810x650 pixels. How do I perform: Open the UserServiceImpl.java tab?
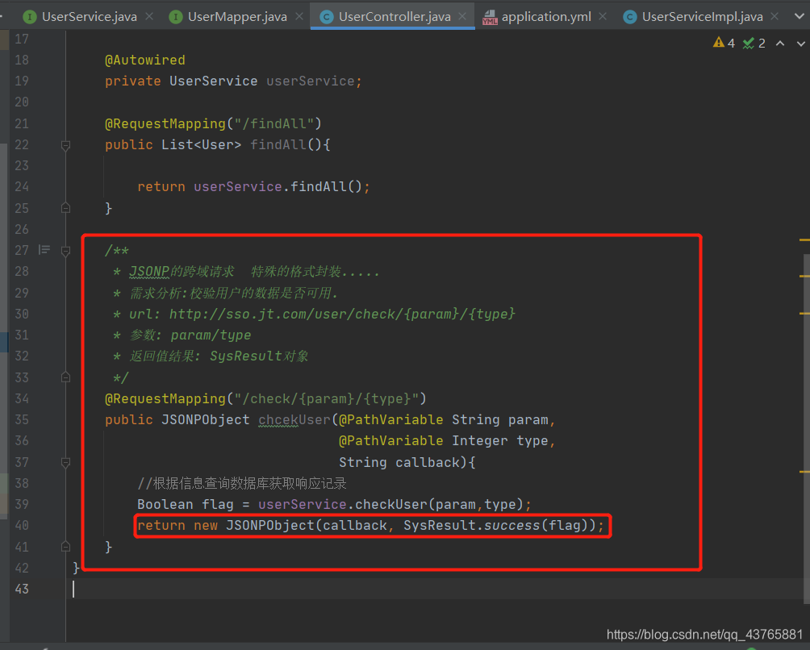(702, 16)
